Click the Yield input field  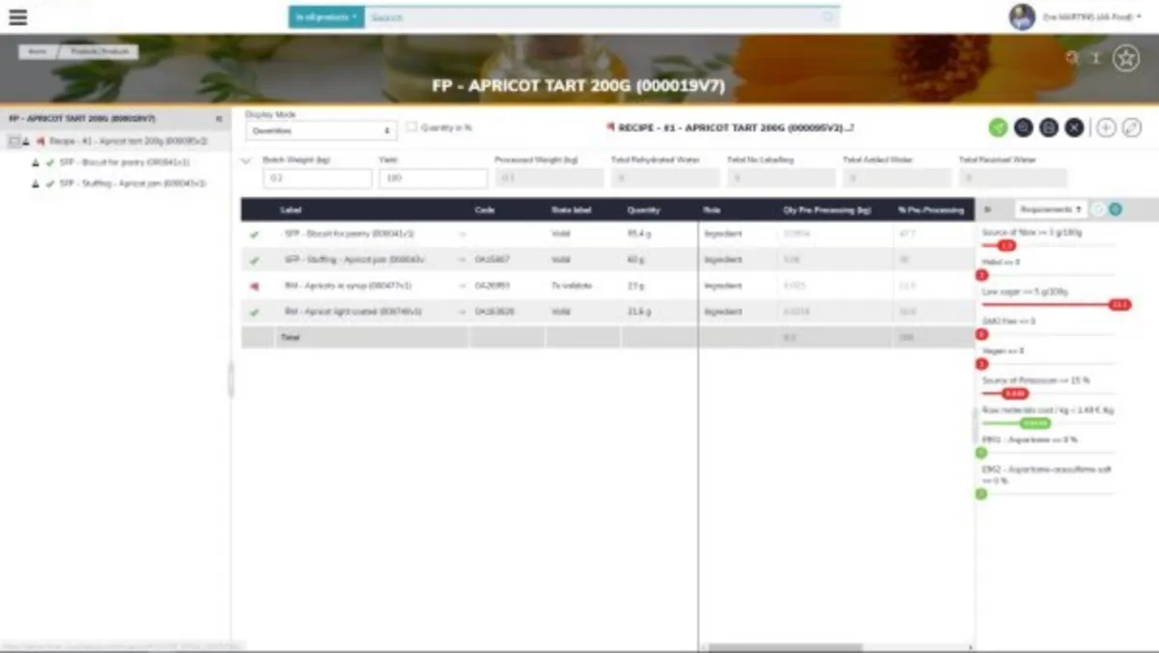[x=433, y=179]
